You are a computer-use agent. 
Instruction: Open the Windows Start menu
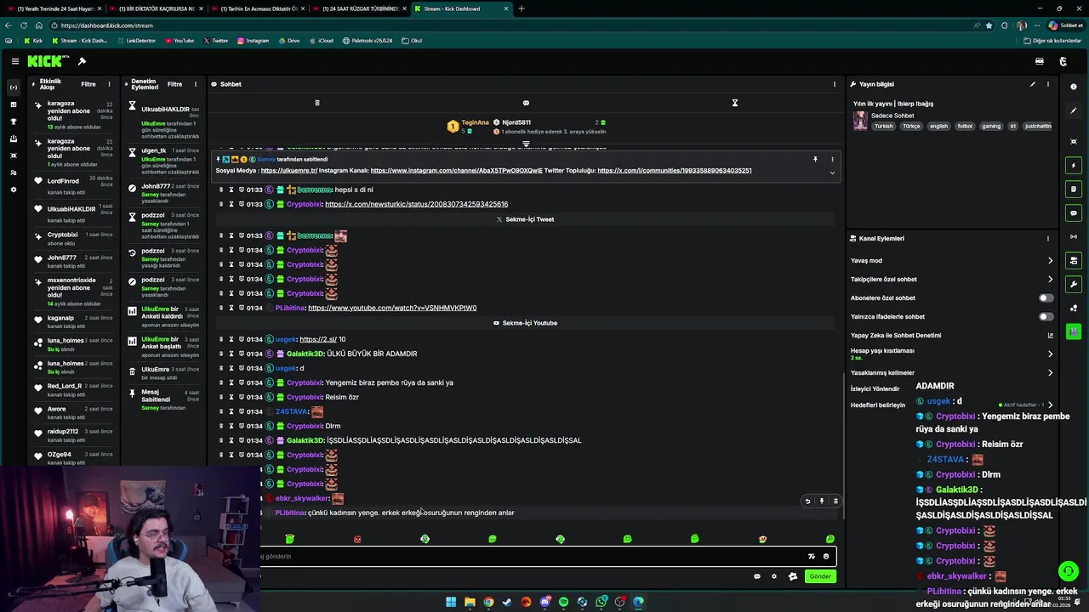point(451,602)
